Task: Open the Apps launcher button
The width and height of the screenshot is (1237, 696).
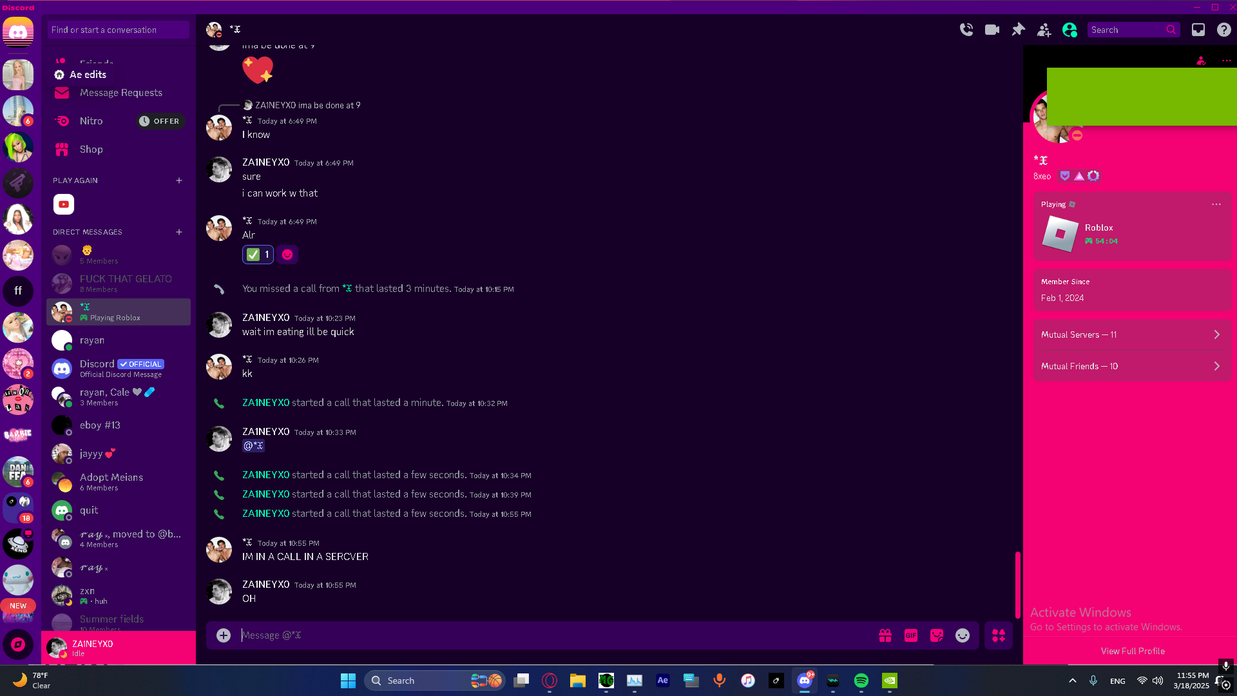Action: coord(999,635)
